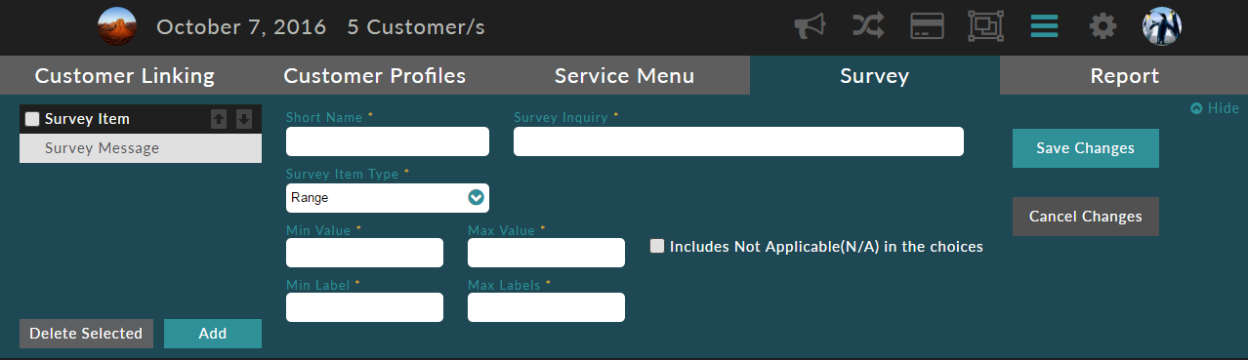Open the Service Menu tab
1248x360 pixels.
[x=625, y=76]
